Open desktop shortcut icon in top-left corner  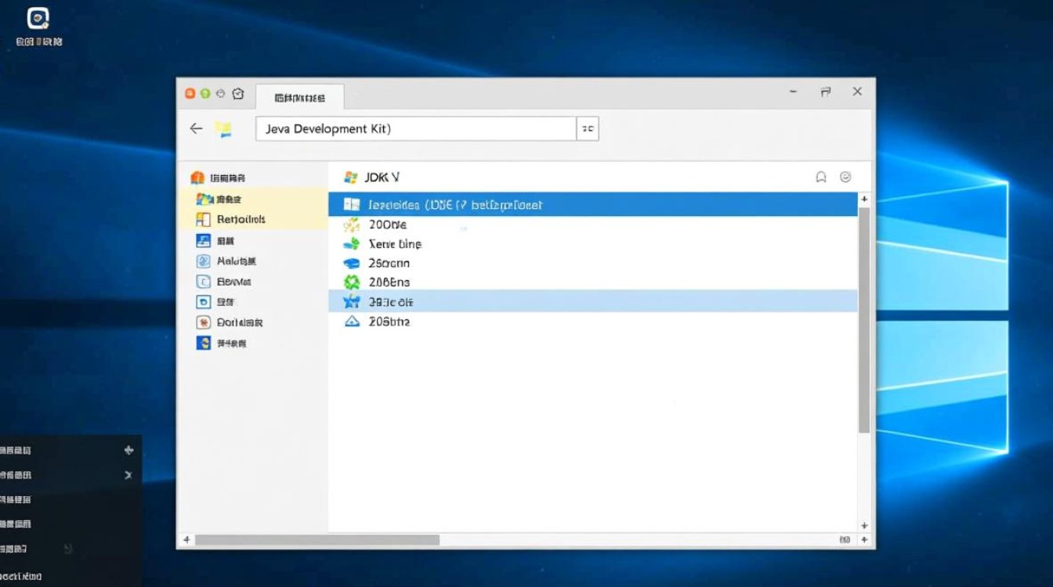(38, 19)
